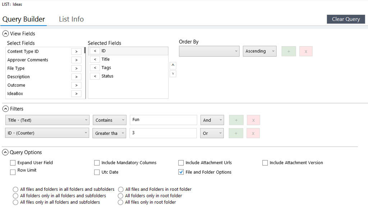Click the Clear Query button
Screen dimensions: 368x216
[x=346, y=19]
